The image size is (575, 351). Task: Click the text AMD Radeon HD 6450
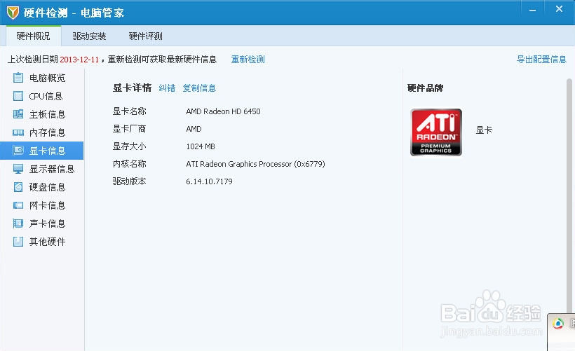click(x=223, y=111)
